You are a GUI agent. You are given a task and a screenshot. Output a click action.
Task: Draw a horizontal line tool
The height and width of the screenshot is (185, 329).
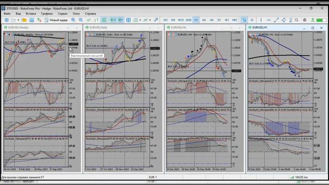click(268, 20)
